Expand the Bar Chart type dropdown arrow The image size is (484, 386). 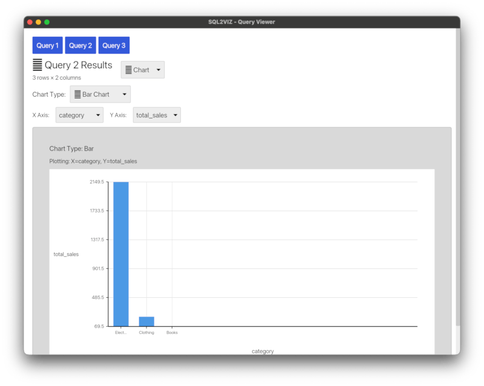[x=124, y=94]
